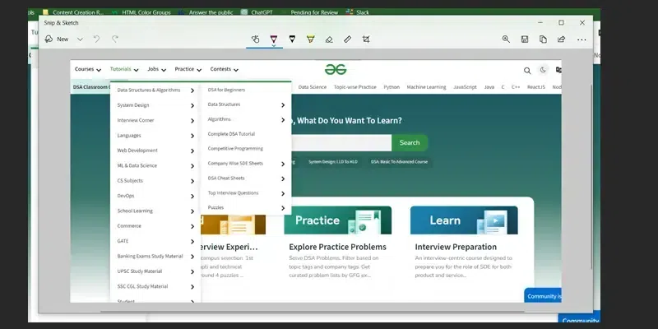Open Complete DSA Tutorial link
Image resolution: width=658 pixels, height=329 pixels.
[x=231, y=134]
